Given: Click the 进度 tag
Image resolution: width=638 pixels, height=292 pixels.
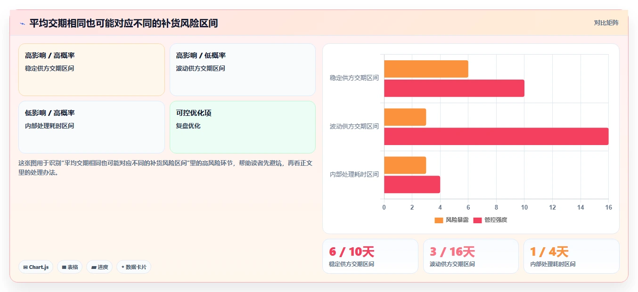Looking at the screenshot, I should pyautogui.click(x=99, y=267).
